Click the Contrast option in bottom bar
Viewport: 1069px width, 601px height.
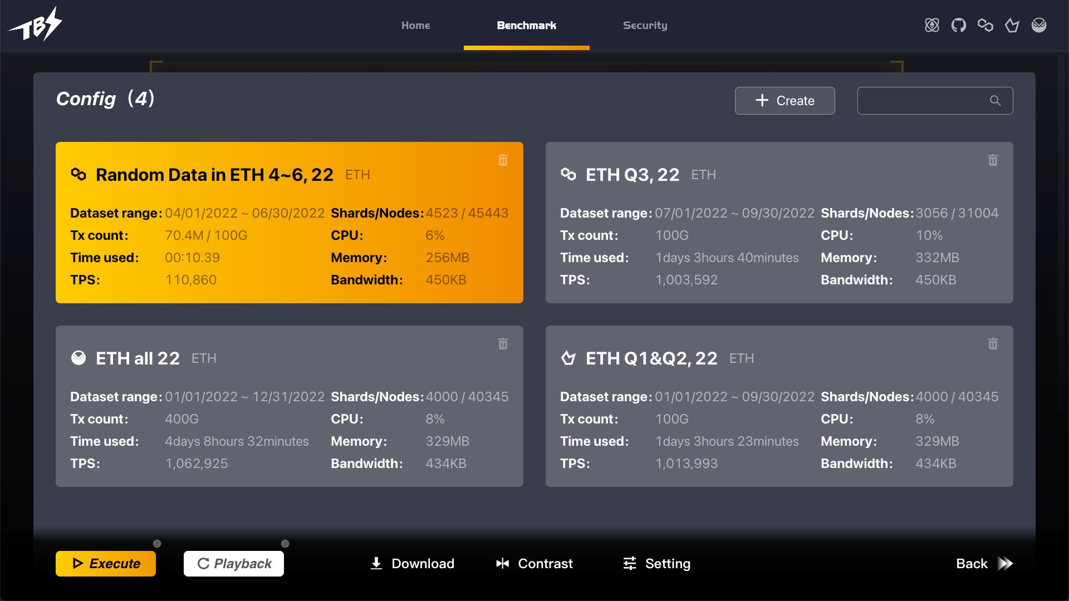(534, 563)
